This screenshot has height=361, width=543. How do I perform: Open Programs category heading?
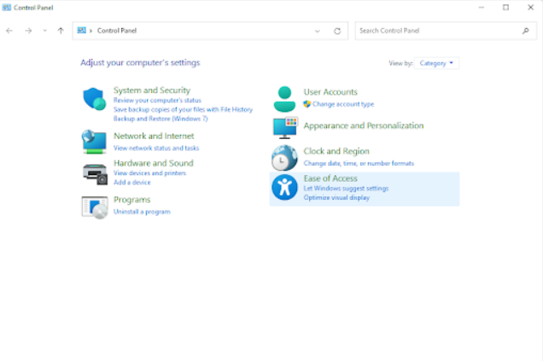[x=132, y=200]
